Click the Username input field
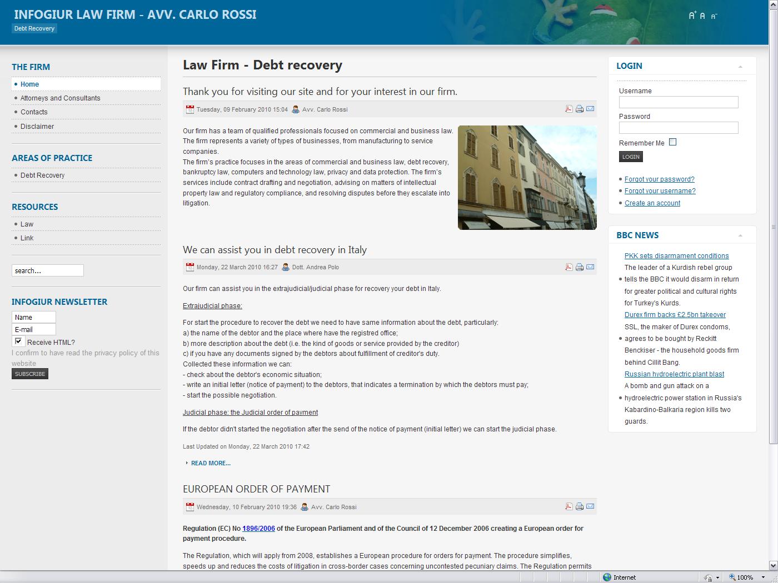This screenshot has height=583, width=778. 679,102
